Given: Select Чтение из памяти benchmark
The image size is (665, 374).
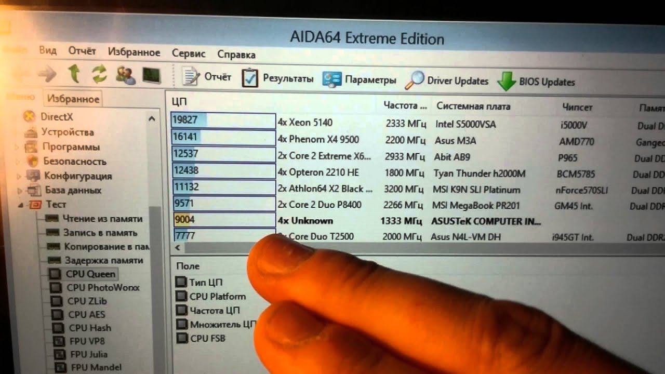Looking at the screenshot, I should pos(102,219).
